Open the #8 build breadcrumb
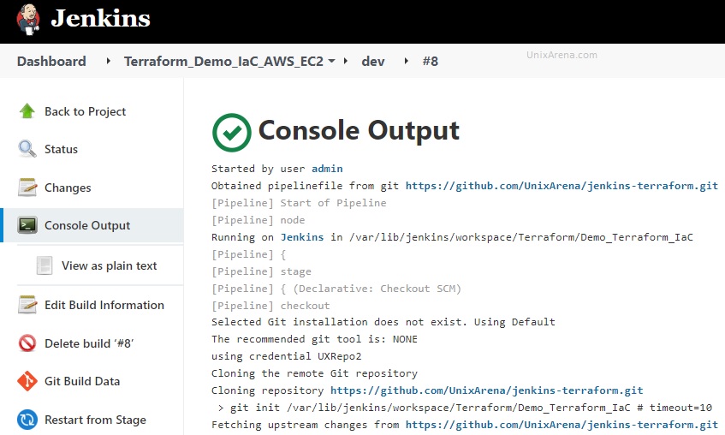Screen dimensions: 725x435 click(430, 61)
